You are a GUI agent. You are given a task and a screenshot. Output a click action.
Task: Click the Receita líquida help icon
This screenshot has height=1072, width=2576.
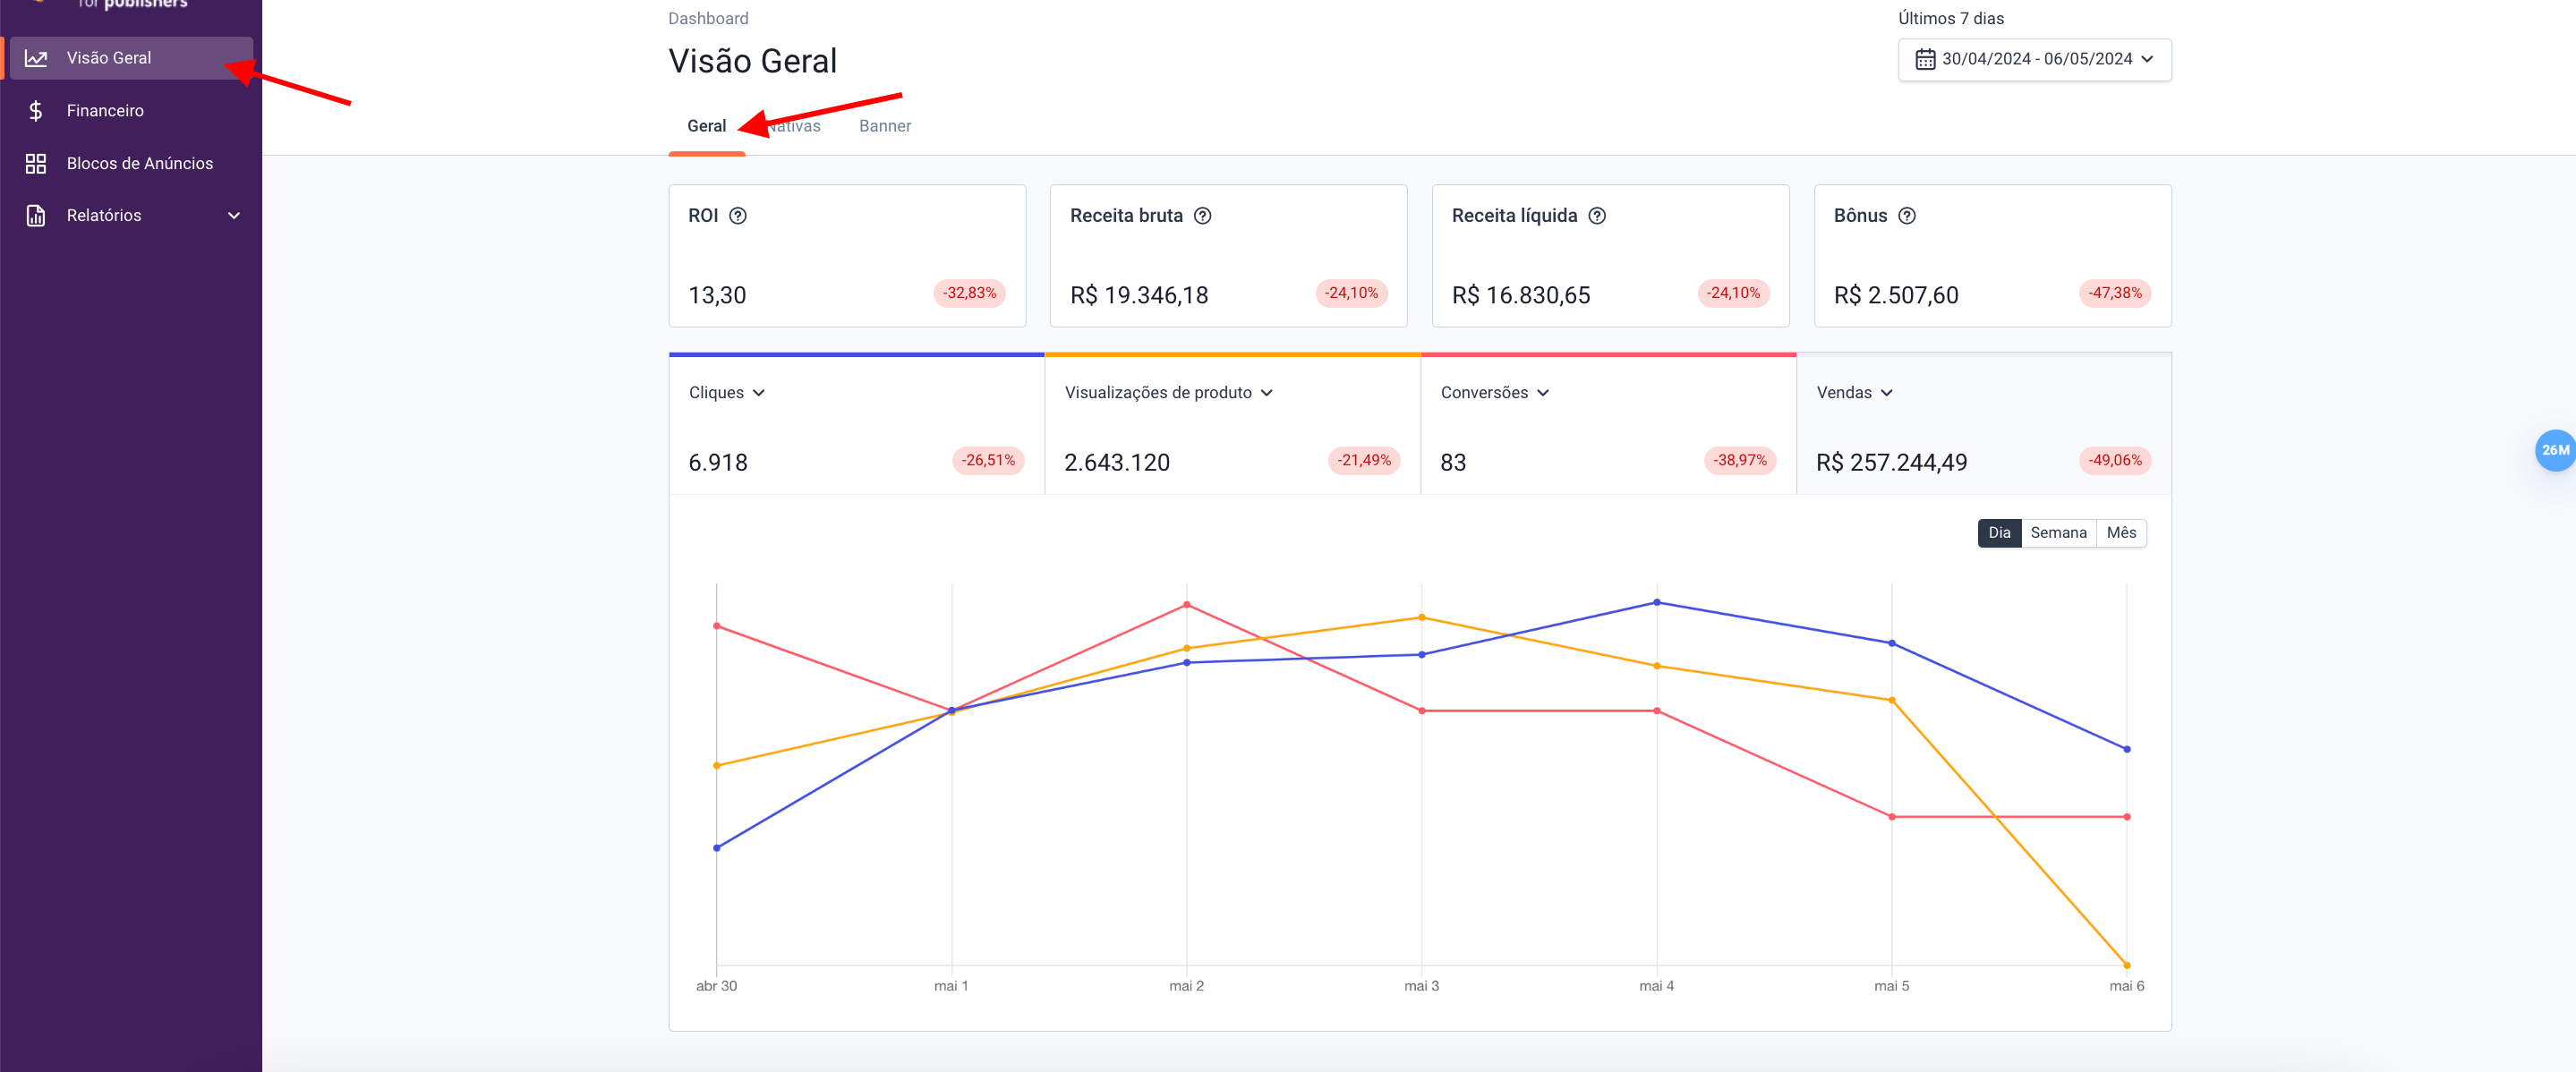pyautogui.click(x=1597, y=216)
